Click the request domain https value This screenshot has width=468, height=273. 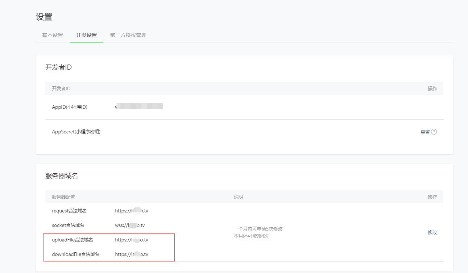(x=132, y=211)
